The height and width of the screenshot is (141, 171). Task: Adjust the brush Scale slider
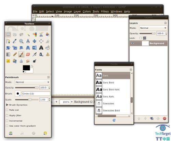coord(27,100)
